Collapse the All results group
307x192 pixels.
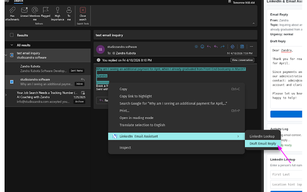(x=12, y=45)
